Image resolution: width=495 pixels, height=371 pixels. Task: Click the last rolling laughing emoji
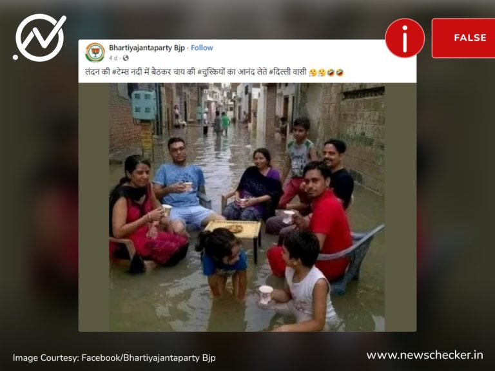(x=340, y=73)
